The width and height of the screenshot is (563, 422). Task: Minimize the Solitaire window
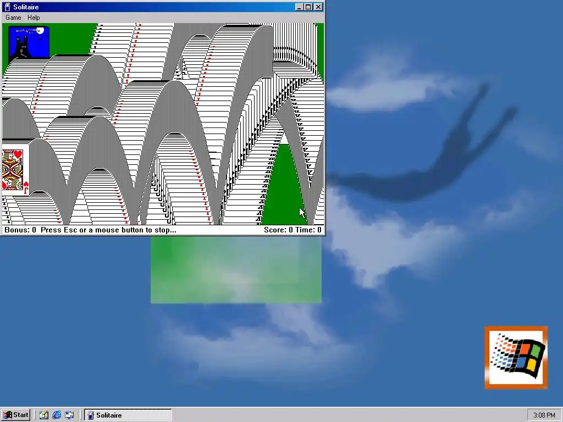(x=299, y=7)
